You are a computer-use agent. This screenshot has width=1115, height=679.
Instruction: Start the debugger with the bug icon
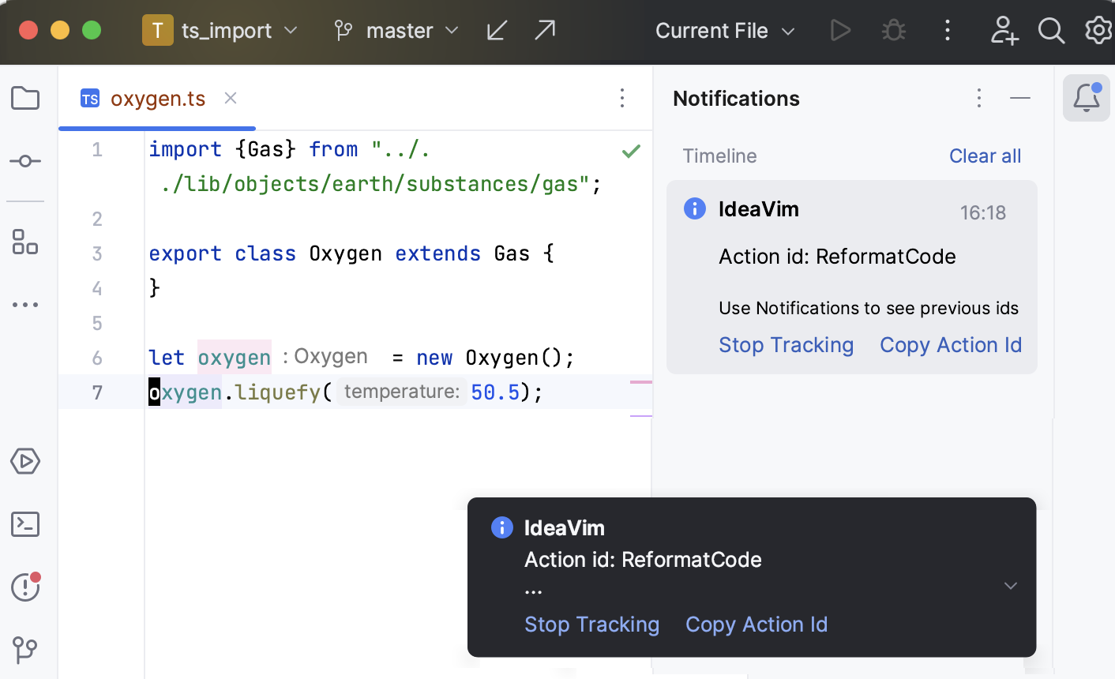893,30
